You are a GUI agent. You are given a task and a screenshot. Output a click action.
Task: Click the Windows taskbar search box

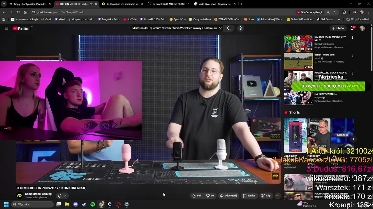(33, 204)
